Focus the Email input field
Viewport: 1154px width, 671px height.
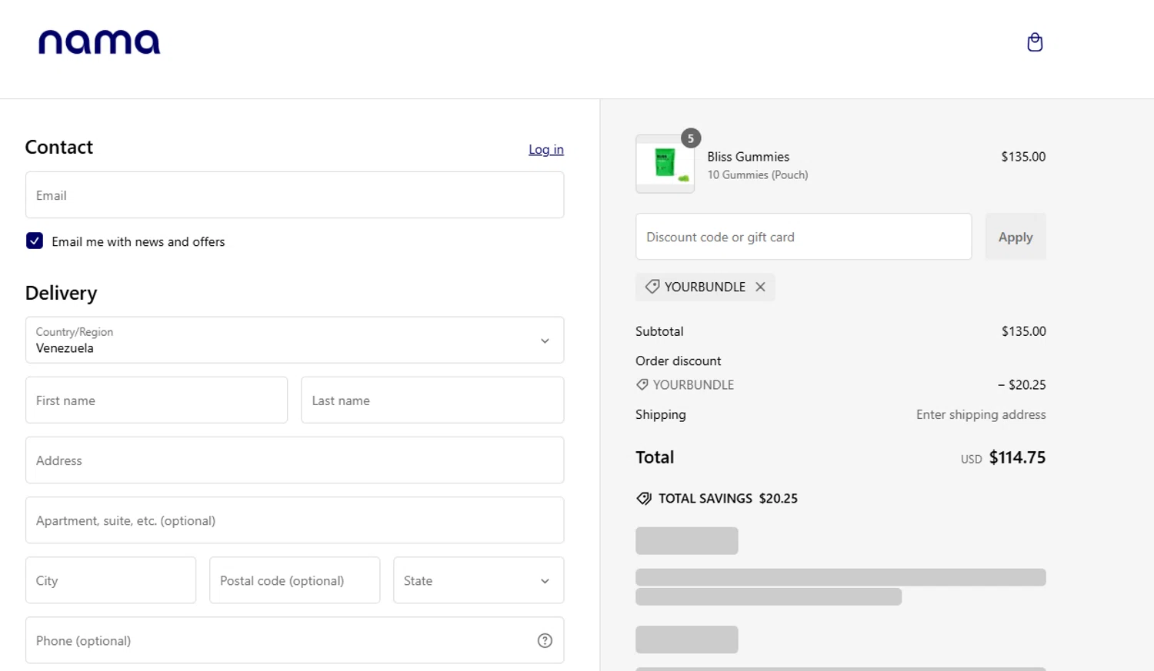point(294,195)
